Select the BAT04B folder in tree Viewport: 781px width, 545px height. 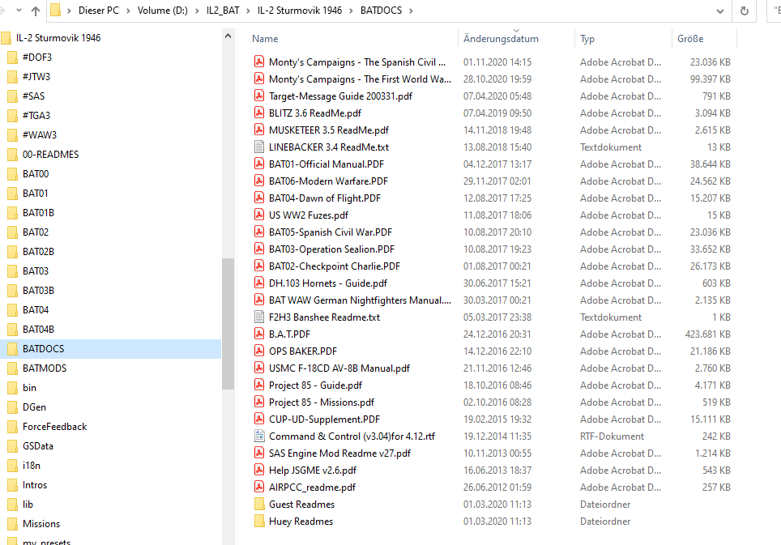point(38,330)
